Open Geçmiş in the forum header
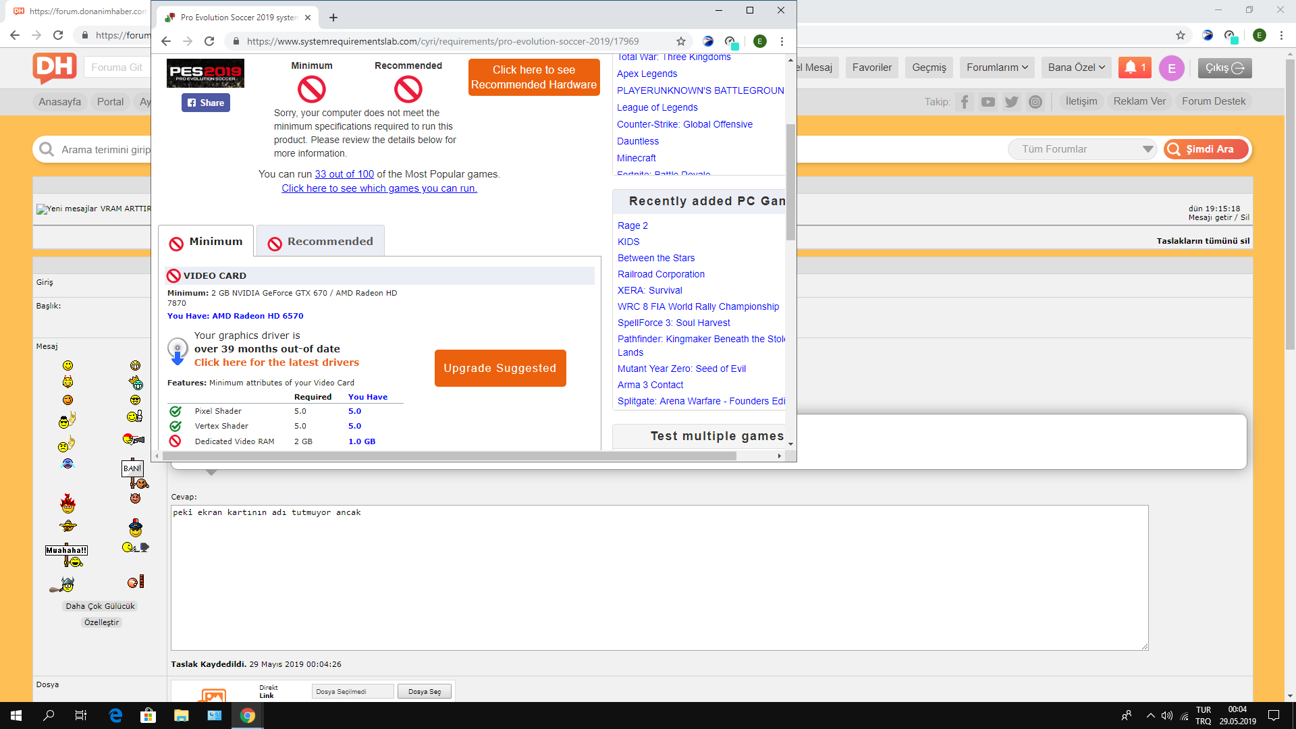 [x=929, y=67]
